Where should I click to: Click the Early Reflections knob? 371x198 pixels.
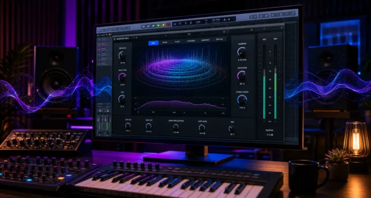coord(176,127)
